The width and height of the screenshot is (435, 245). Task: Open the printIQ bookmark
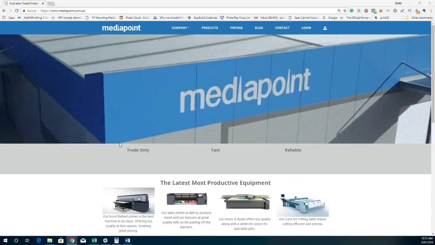[x=382, y=18]
